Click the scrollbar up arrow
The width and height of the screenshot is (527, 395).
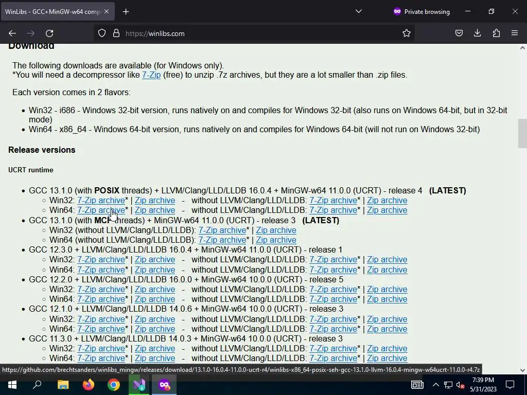coord(522,48)
